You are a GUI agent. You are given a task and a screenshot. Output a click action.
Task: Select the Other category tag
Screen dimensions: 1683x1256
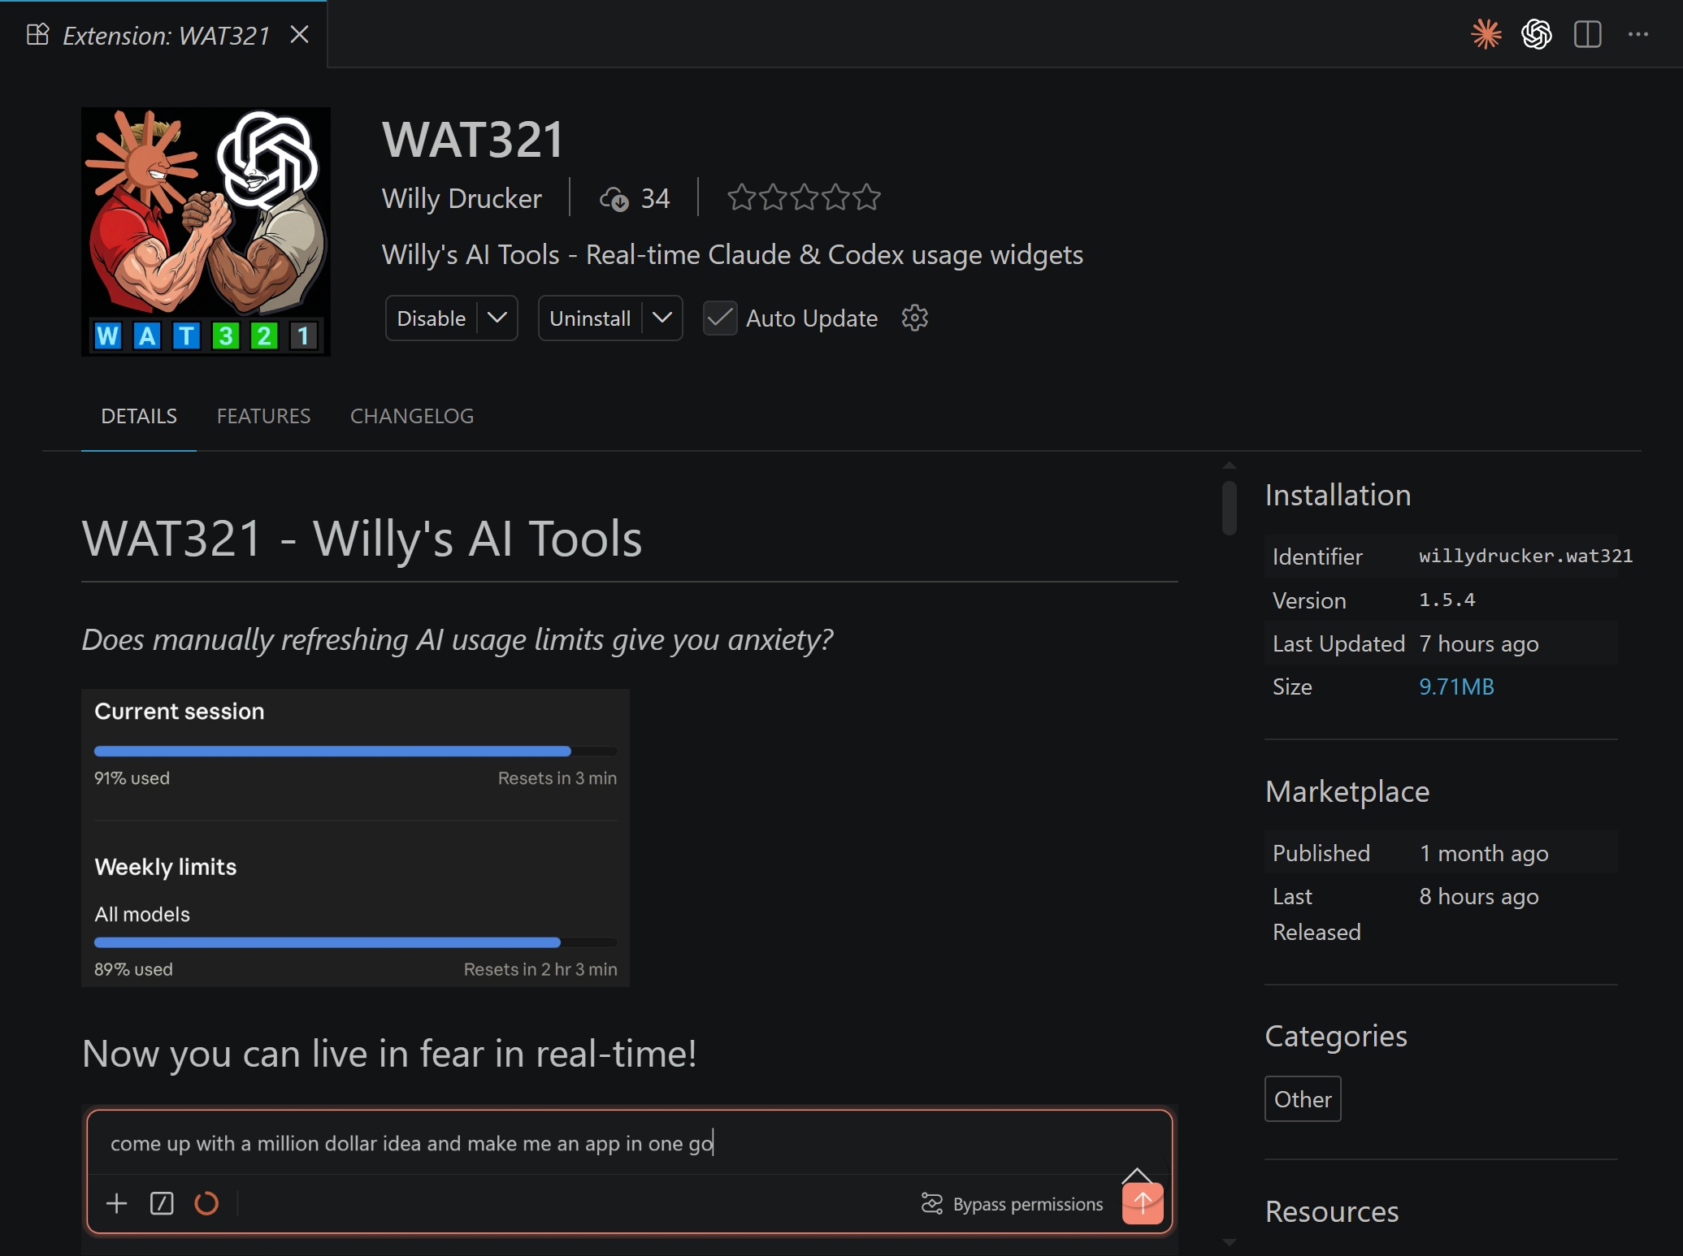[x=1303, y=1099]
